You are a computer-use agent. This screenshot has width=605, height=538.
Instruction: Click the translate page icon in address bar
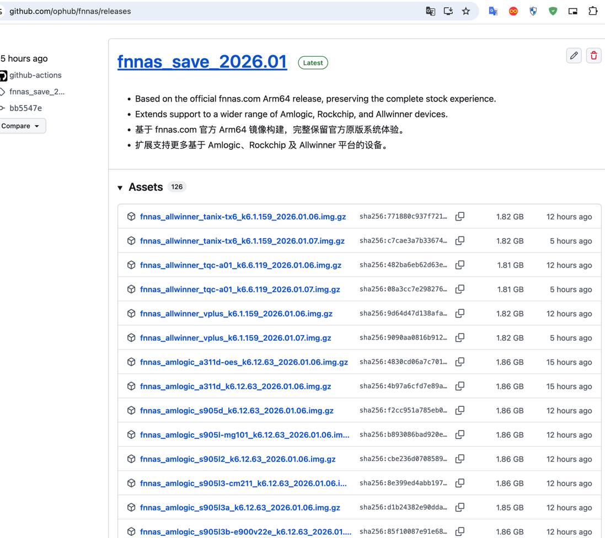click(x=431, y=11)
